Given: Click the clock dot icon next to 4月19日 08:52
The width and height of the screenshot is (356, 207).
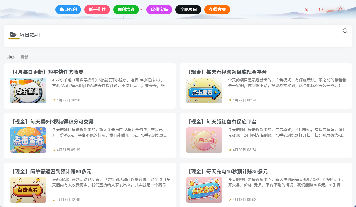Looking at the screenshot, I should 230,199.
